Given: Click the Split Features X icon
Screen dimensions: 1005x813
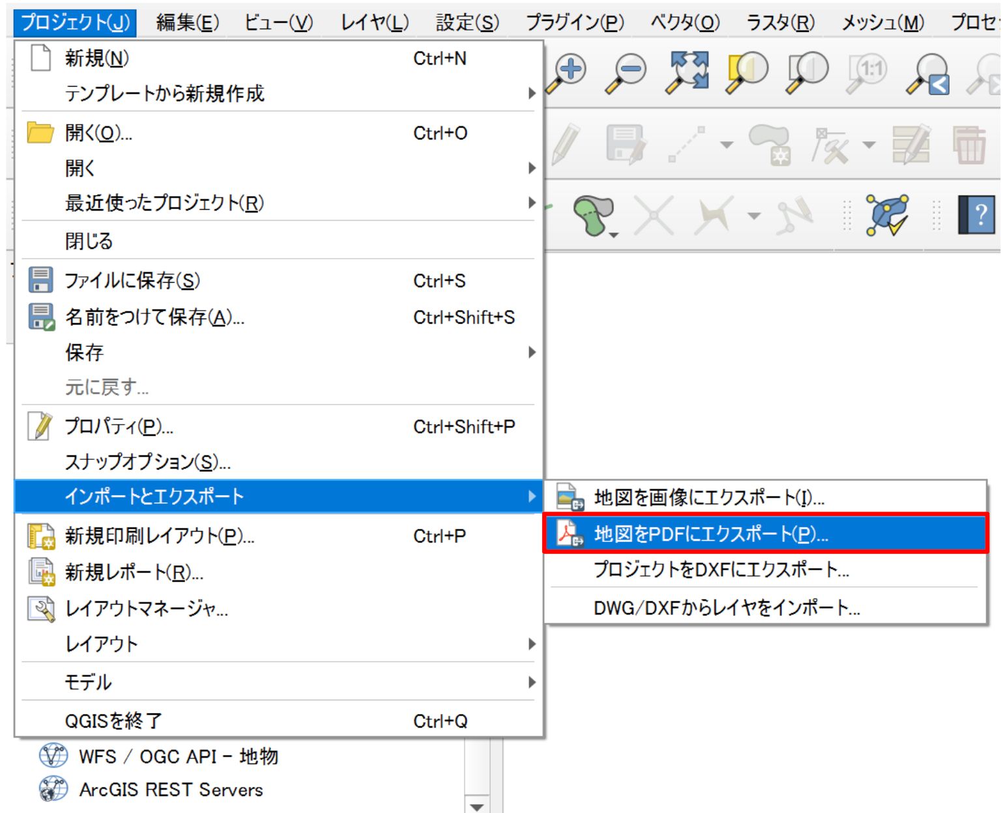Looking at the screenshot, I should pos(654,215).
